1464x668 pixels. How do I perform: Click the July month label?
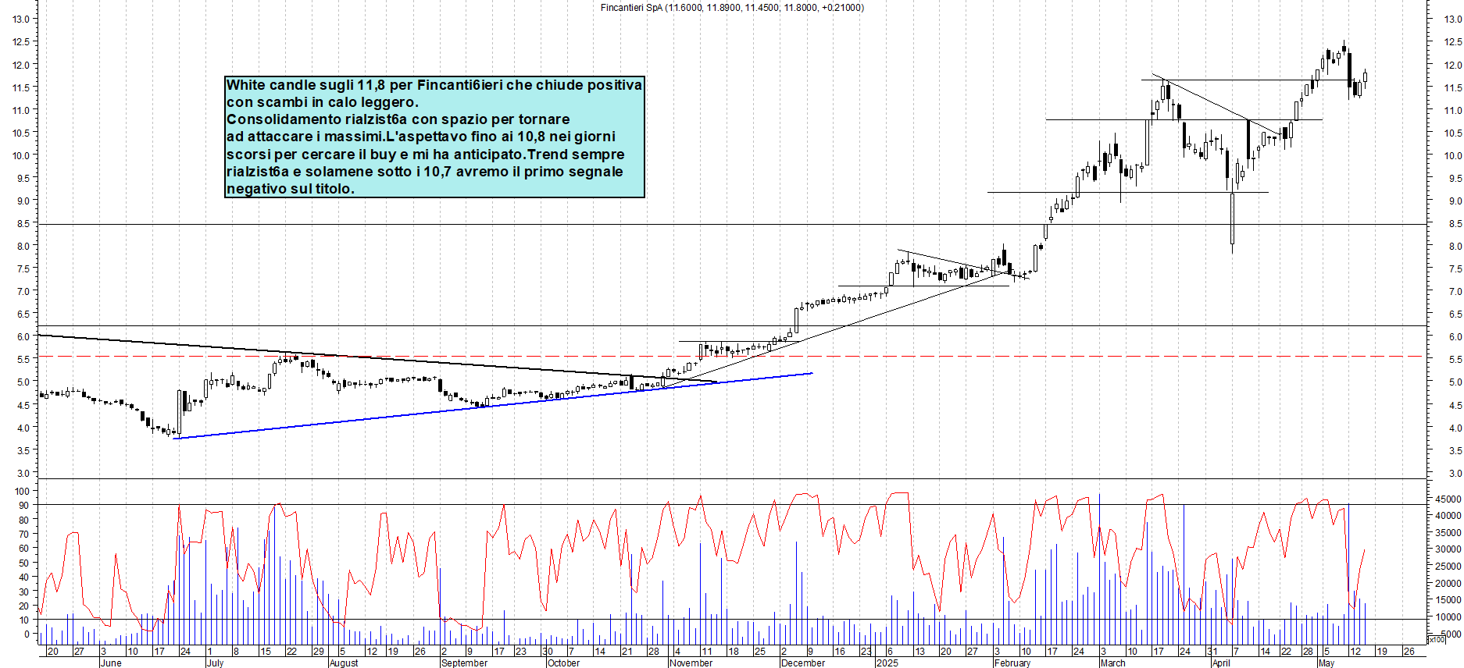click(x=215, y=663)
